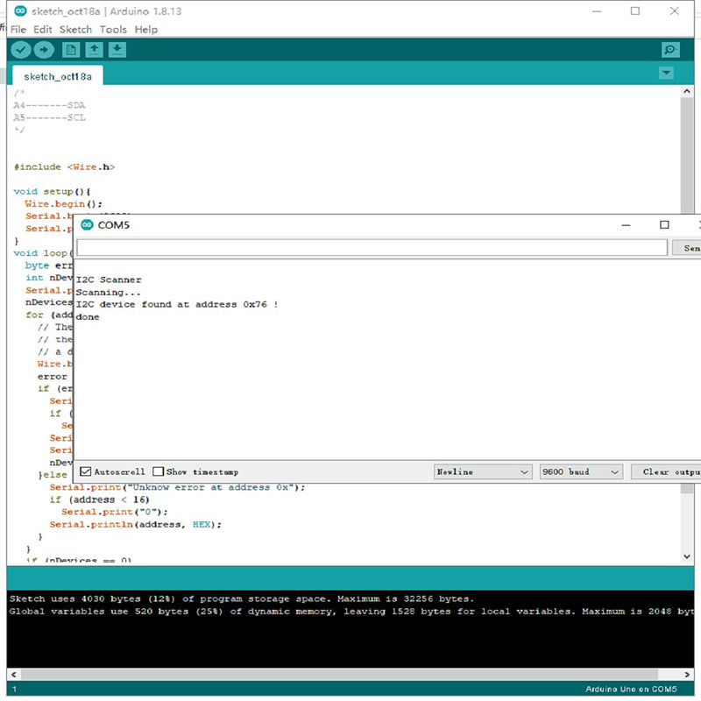
Task: Open the Tools menu
Action: [x=113, y=30]
